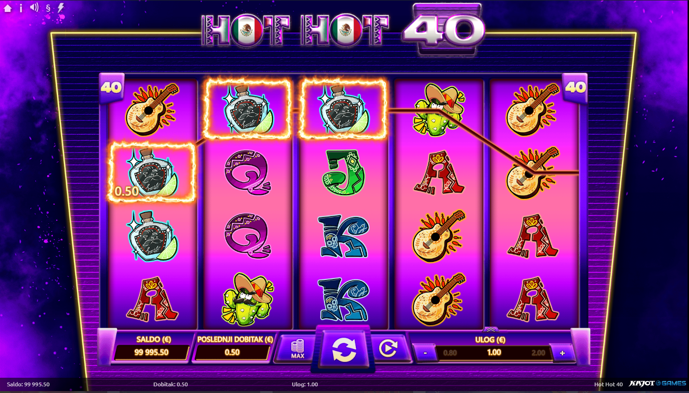Set the maximum bet with MAX
The width and height of the screenshot is (689, 393).
click(x=297, y=349)
